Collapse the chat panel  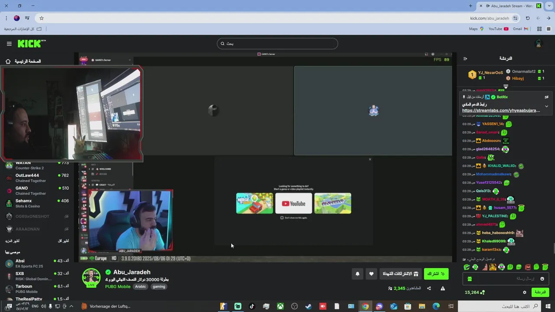click(465, 58)
